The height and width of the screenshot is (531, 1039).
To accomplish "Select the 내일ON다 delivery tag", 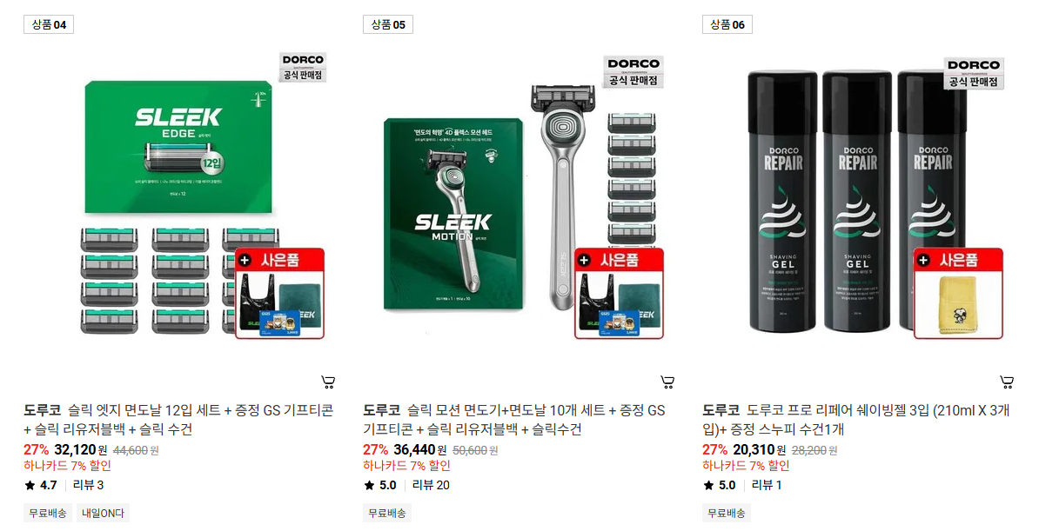I will click(103, 513).
